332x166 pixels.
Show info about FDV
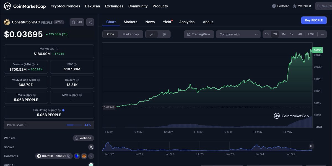click(x=75, y=64)
